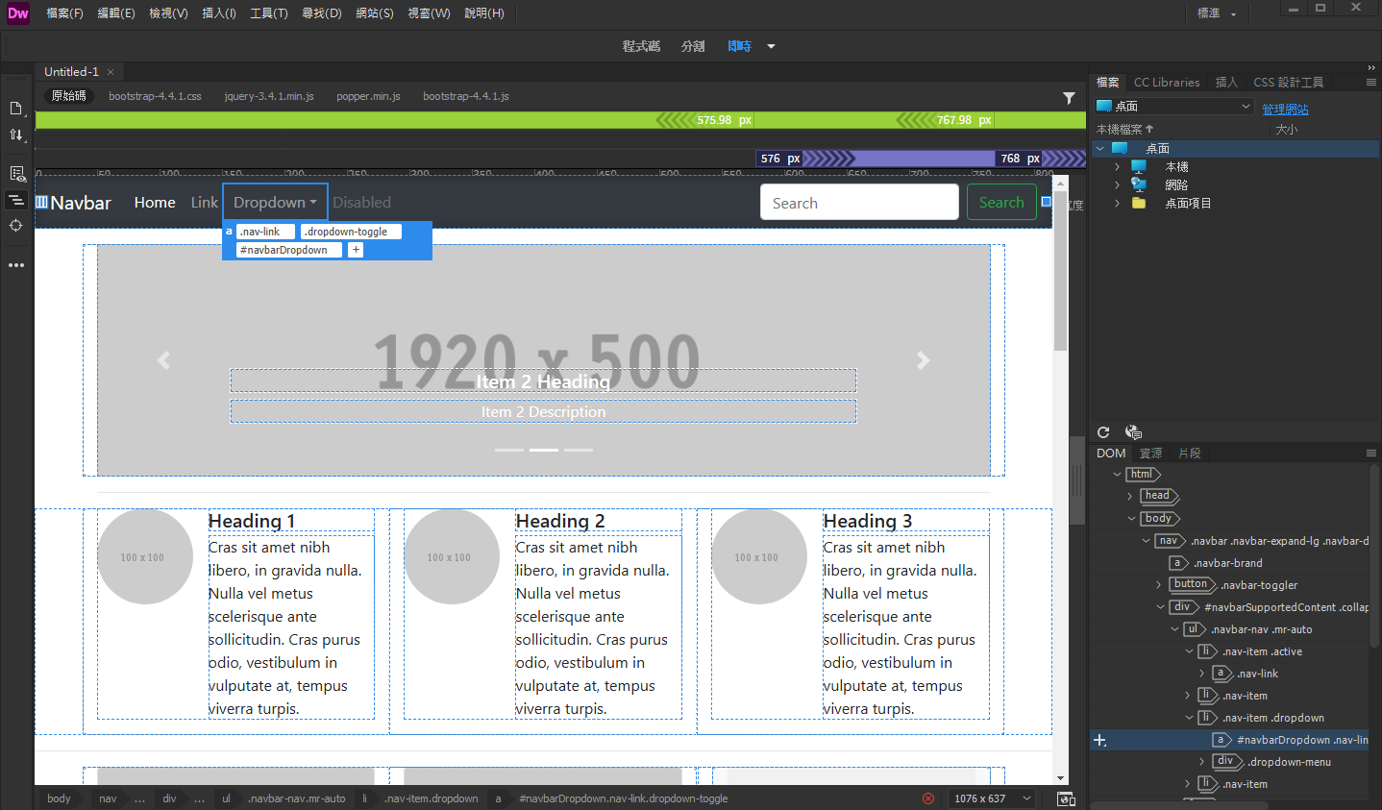1382x810 pixels.
Task: Open the File menu
Action: [64, 13]
